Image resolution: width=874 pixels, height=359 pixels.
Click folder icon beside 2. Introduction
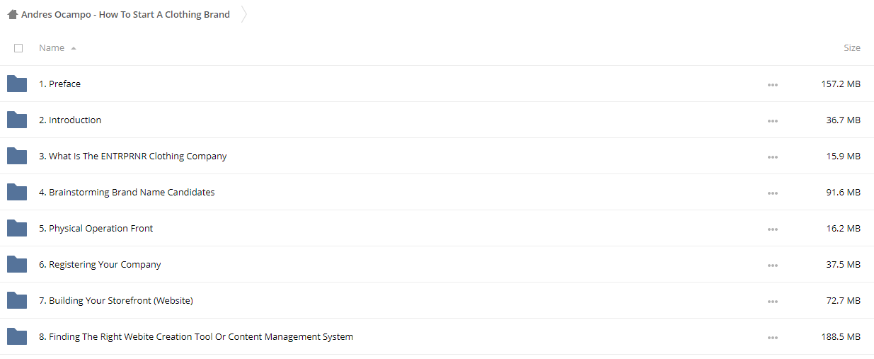17,120
